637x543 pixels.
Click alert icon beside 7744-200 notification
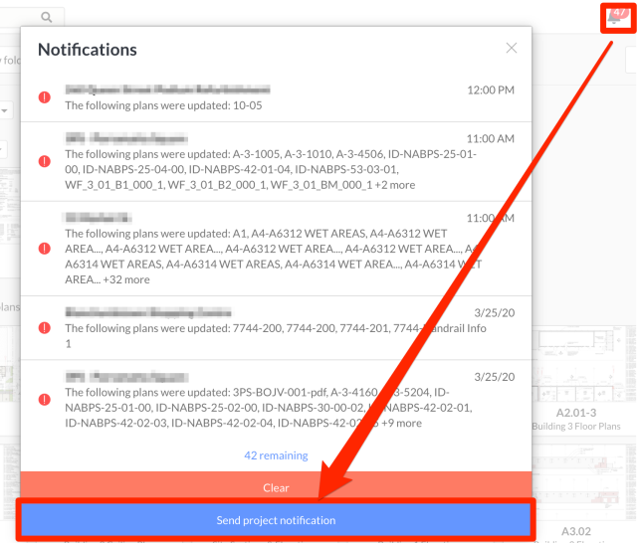45,327
